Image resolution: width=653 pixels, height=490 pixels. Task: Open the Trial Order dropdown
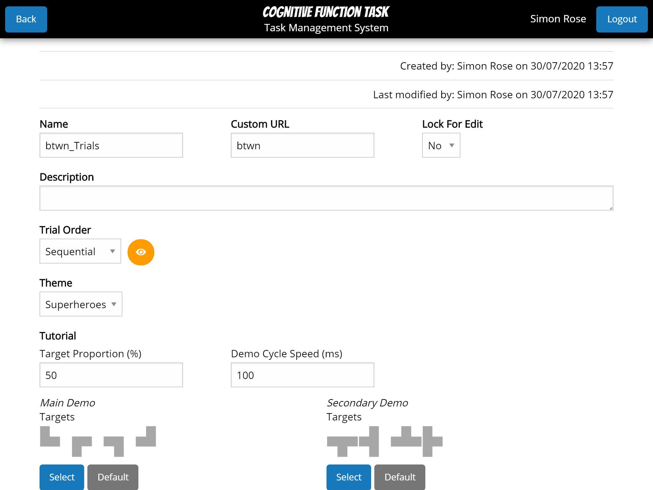click(80, 251)
